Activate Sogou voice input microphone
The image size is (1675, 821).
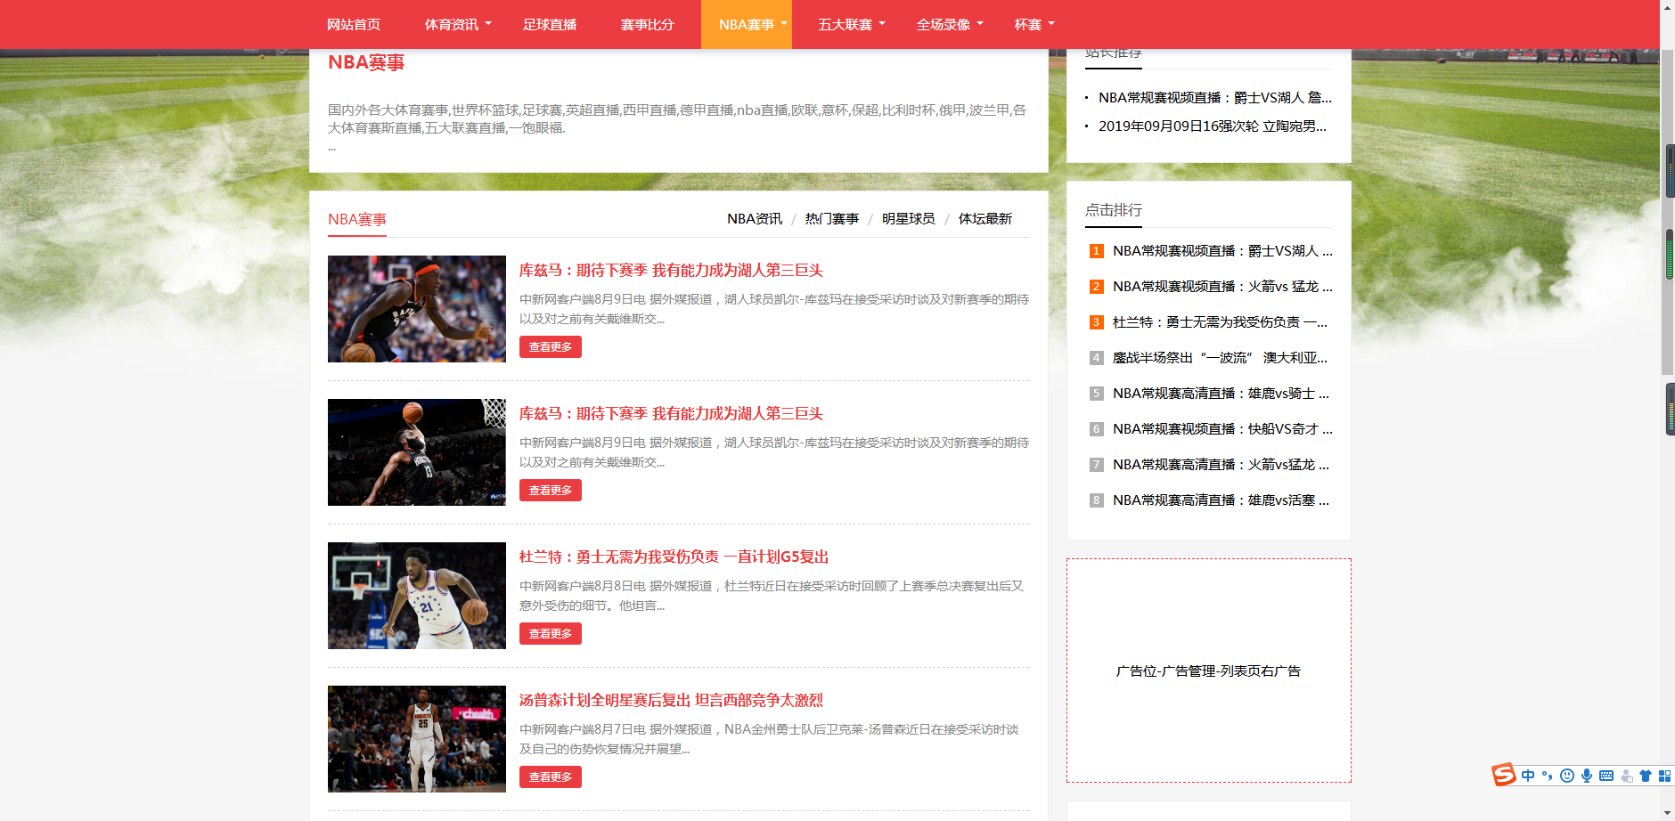tap(1587, 776)
